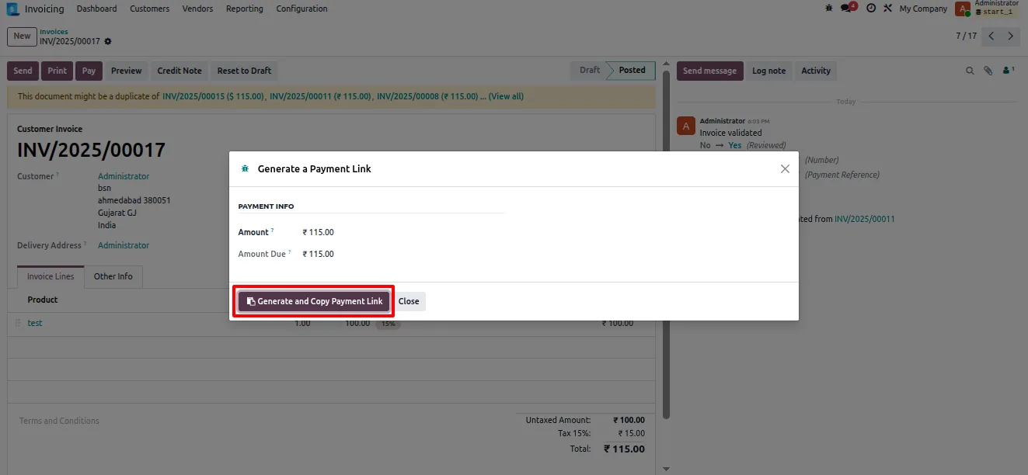Click the (View all) duplicates link
Image resolution: width=1028 pixels, height=475 pixels.
[506, 96]
